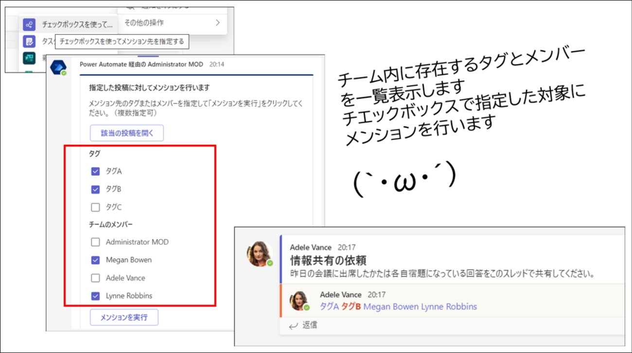
Task: Toggle the Megan Bowen checkbox
Action: 95,260
